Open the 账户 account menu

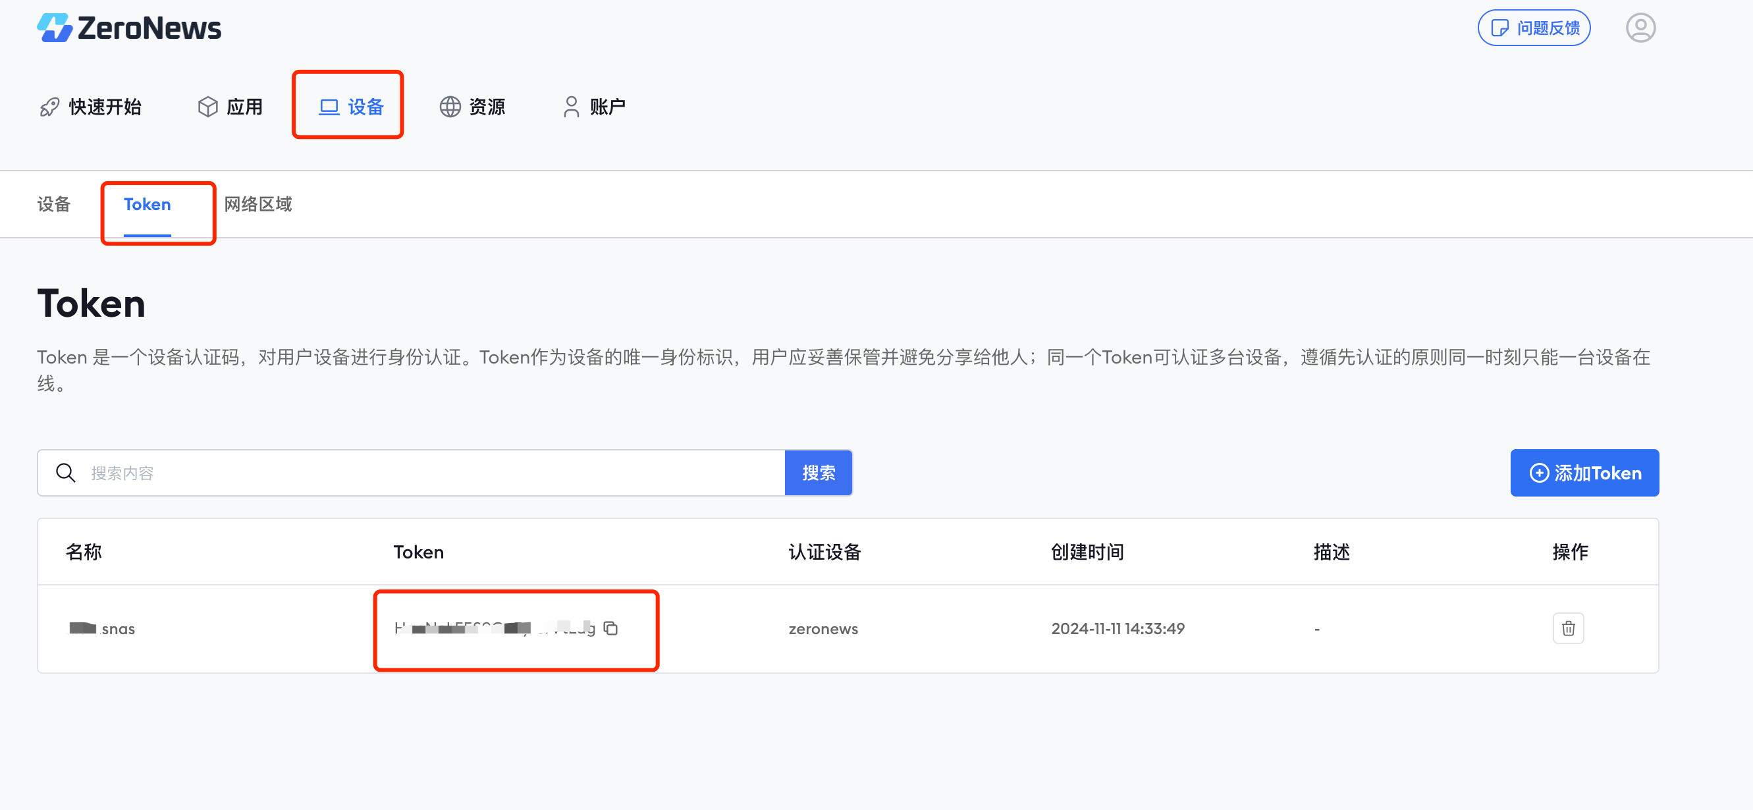pyautogui.click(x=594, y=107)
